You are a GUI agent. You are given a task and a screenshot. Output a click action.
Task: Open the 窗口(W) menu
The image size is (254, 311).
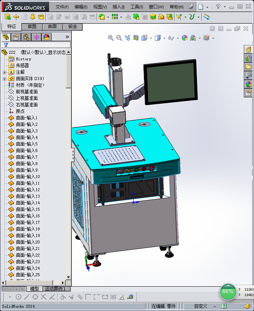click(x=156, y=7)
